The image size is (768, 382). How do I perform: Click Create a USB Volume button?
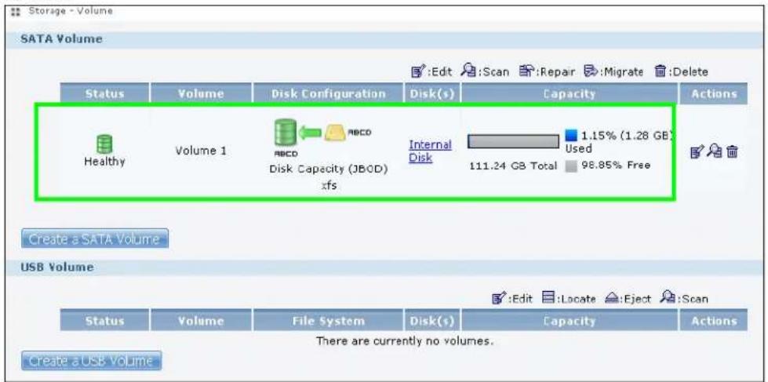92,361
